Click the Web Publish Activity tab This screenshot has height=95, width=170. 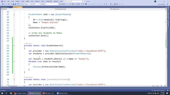pyautogui.click(x=5, y=88)
